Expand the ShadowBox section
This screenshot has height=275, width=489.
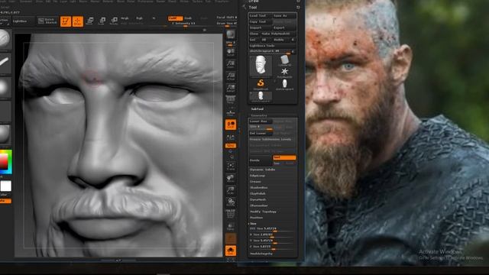point(258,188)
